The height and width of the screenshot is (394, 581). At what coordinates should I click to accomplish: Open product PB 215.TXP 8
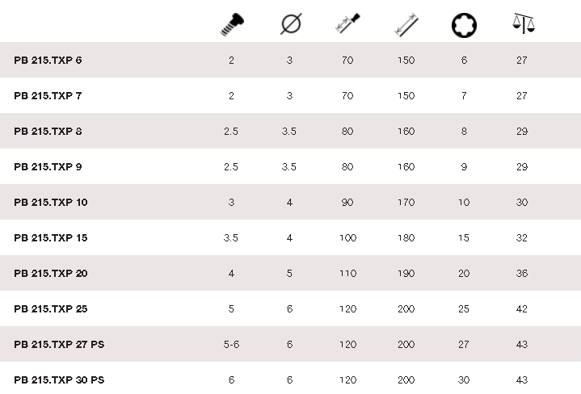tap(48, 132)
